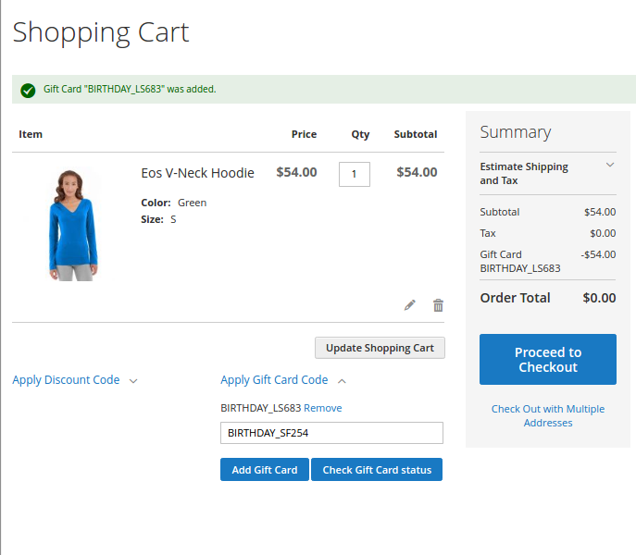Click the chevron next to Apply Discount Code
Screen dimensions: 636x555
pyautogui.click(x=133, y=380)
